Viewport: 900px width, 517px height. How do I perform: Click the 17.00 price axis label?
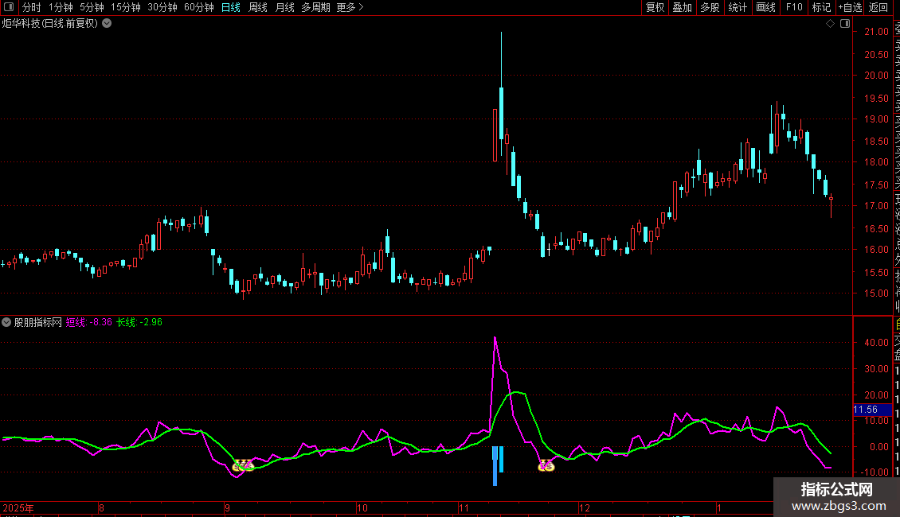876,206
